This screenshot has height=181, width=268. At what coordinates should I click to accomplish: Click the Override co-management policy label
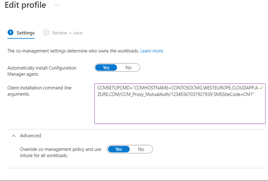point(60,152)
